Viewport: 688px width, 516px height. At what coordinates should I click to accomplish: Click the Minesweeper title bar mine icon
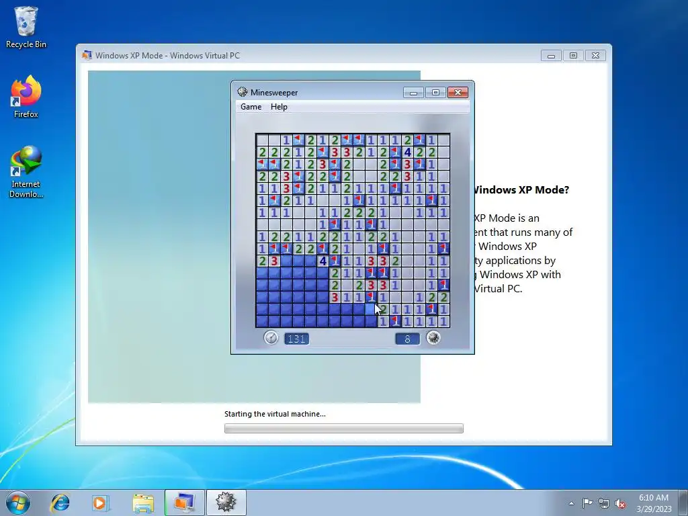[242, 91]
